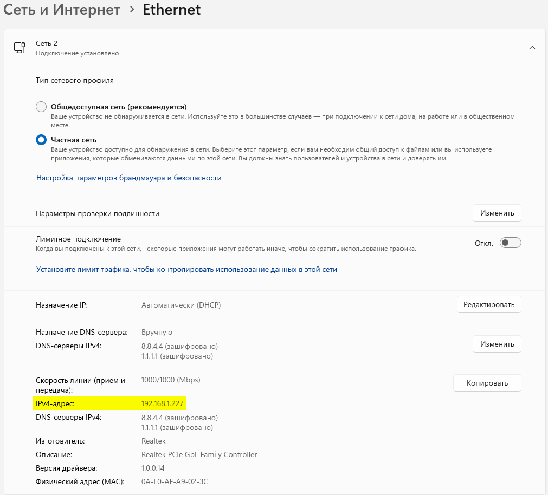This screenshot has width=548, height=495.
Task: Click the Лимитное подключение label
Action: coord(78,239)
